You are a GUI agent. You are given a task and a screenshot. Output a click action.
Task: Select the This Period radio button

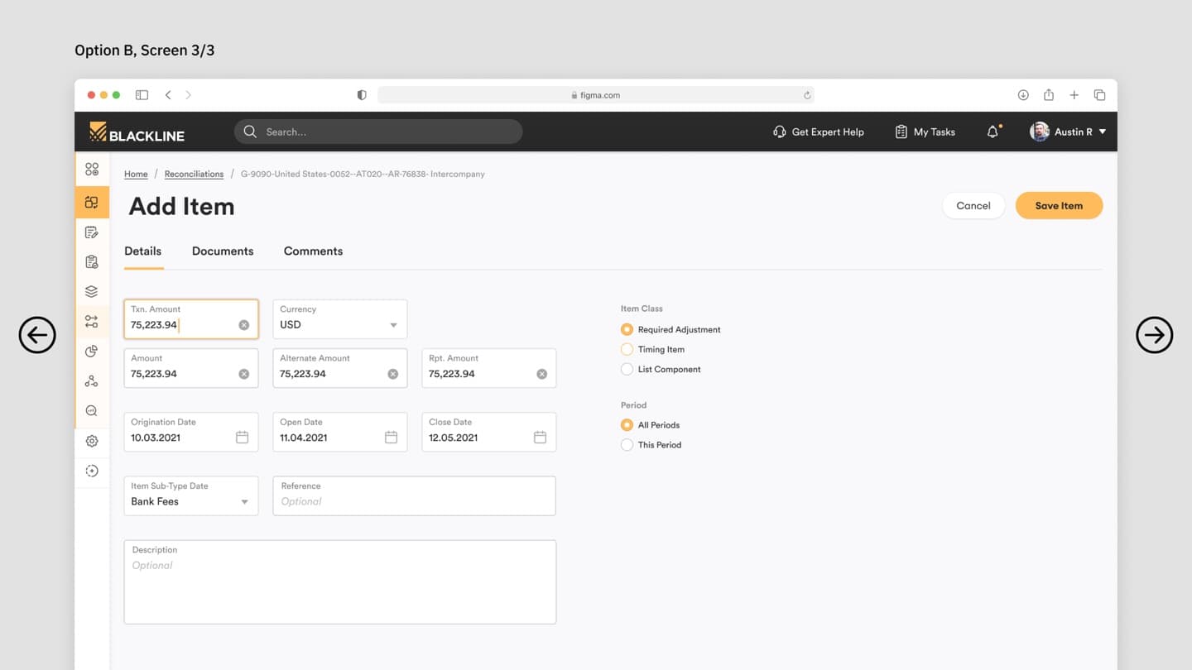[x=627, y=444]
